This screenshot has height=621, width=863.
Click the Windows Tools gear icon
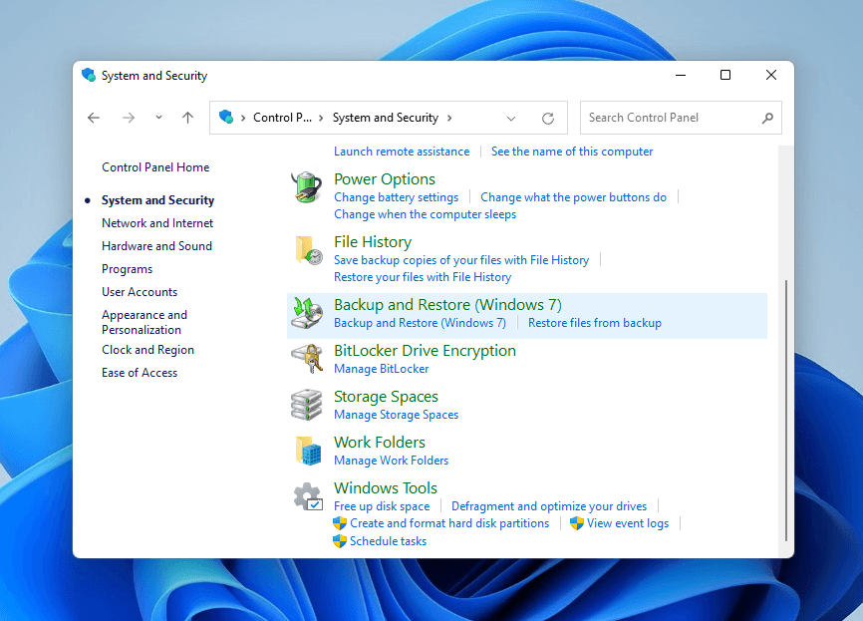pyautogui.click(x=308, y=496)
